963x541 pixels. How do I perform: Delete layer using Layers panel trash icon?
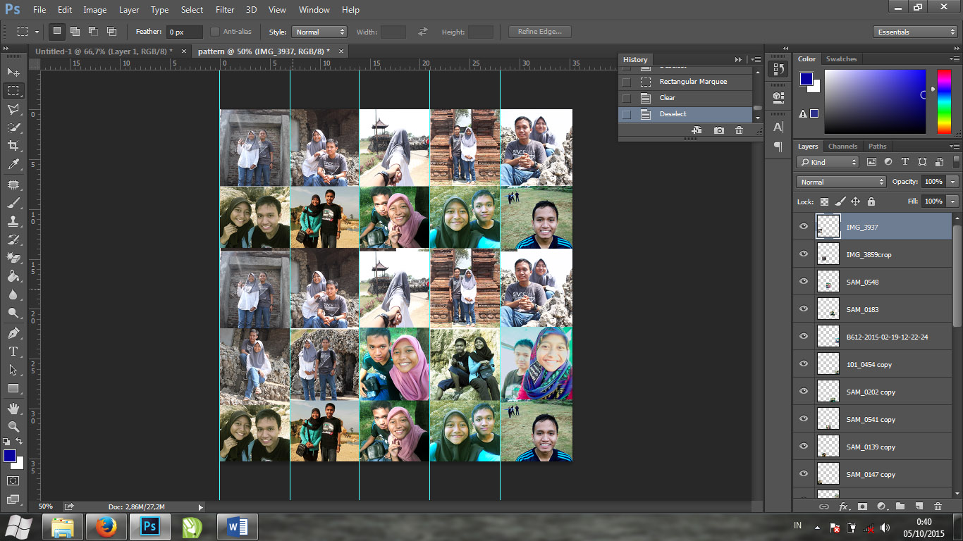click(938, 506)
